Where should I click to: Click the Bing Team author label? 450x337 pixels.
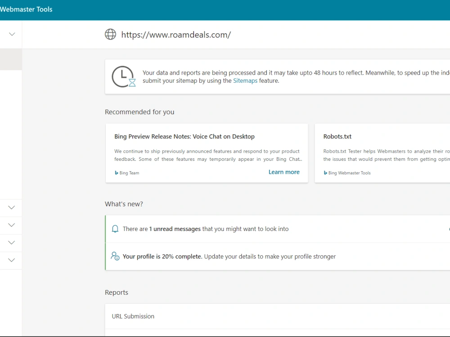[129, 173]
